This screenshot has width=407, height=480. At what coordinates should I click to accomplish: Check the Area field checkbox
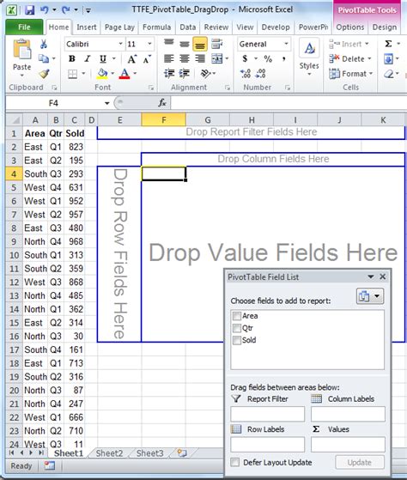[x=237, y=316]
